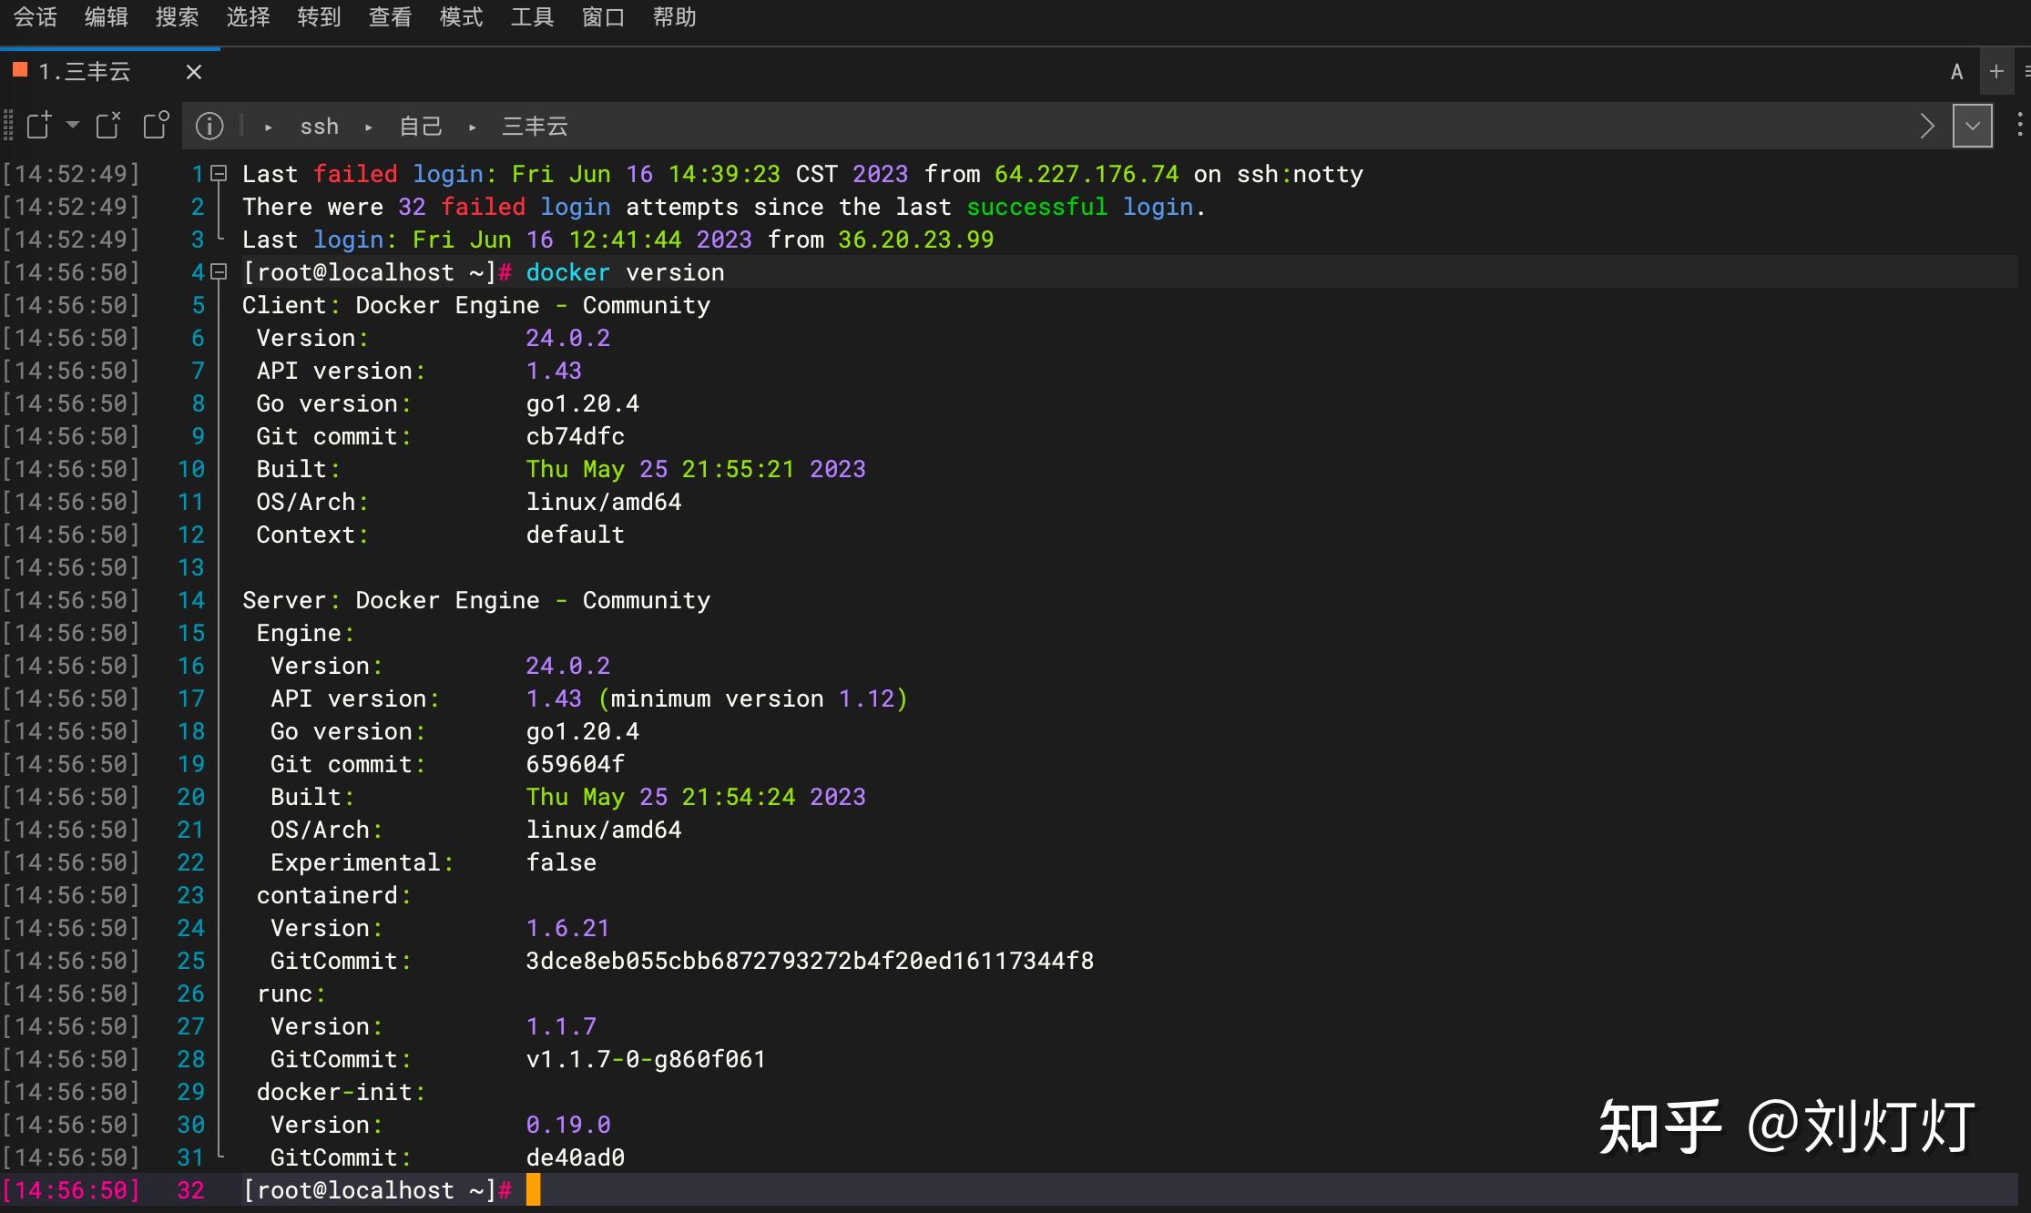Click the close-session toolbar icon
Viewport: 2031px width, 1213px height.
(107, 126)
